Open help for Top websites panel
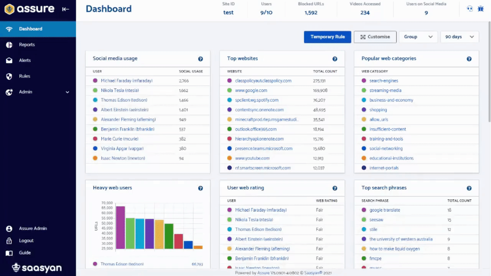Screen dimensions: 491x276 point(334,59)
